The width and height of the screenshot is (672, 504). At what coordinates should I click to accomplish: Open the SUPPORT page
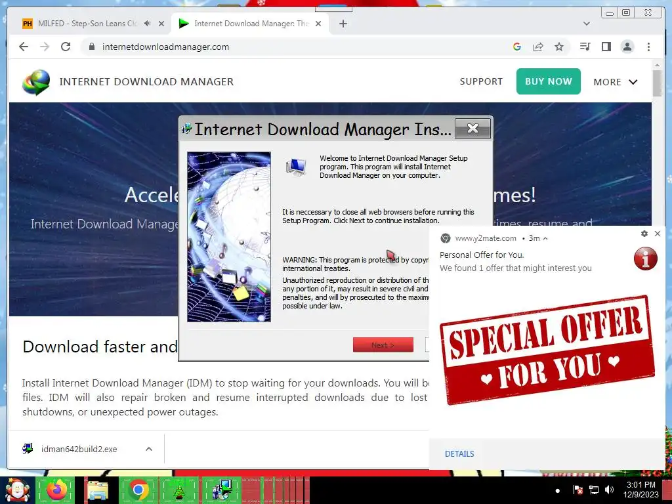coord(481,81)
